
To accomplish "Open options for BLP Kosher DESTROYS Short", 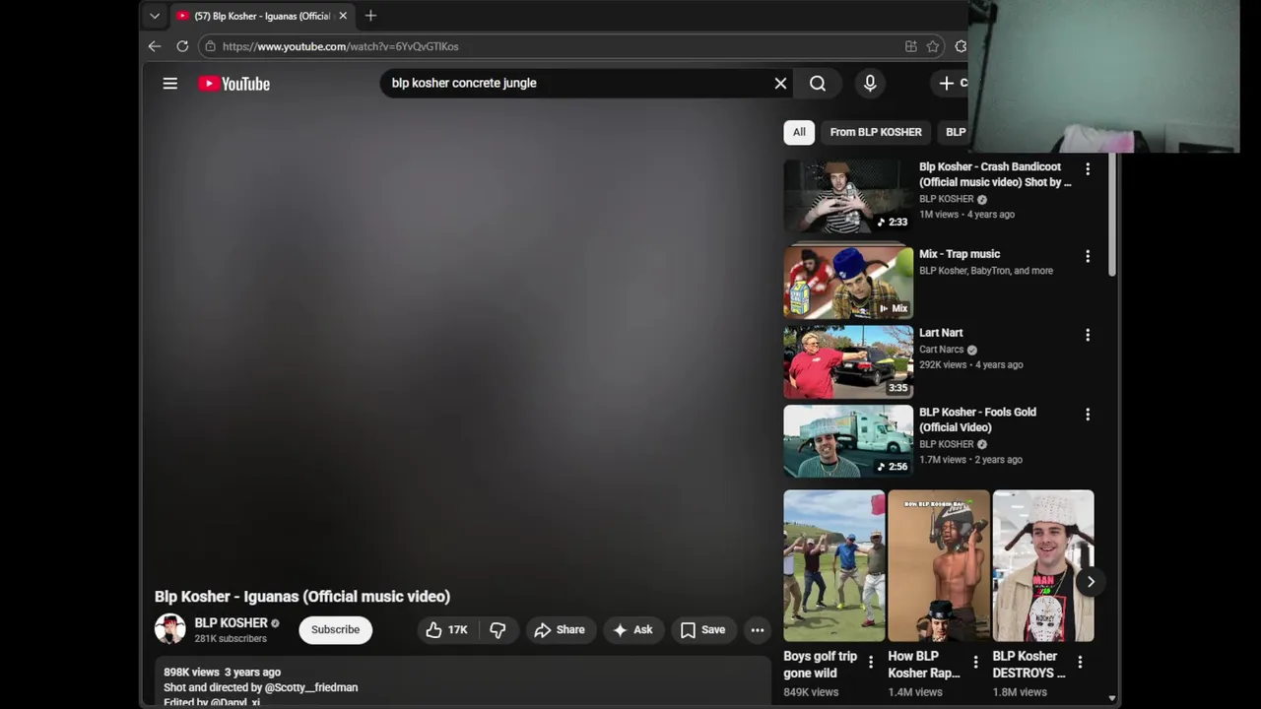I will click(1080, 663).
